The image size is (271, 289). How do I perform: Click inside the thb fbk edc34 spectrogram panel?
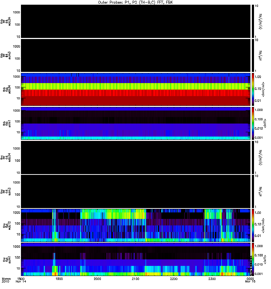tap(135, 89)
